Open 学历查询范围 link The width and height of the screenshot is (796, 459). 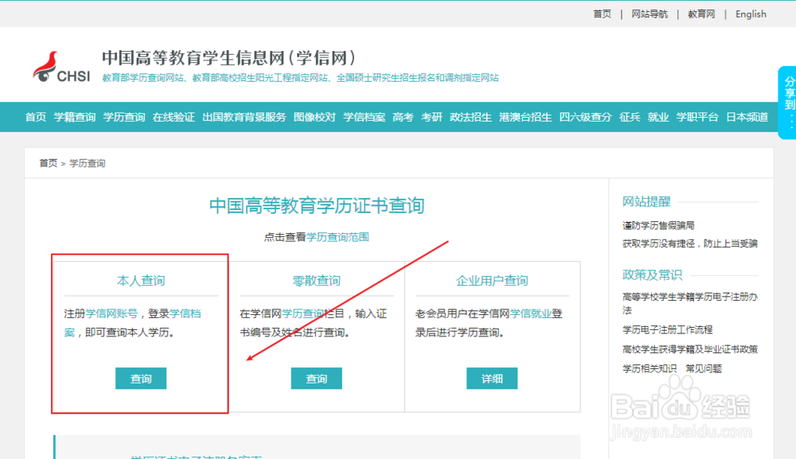pos(338,237)
